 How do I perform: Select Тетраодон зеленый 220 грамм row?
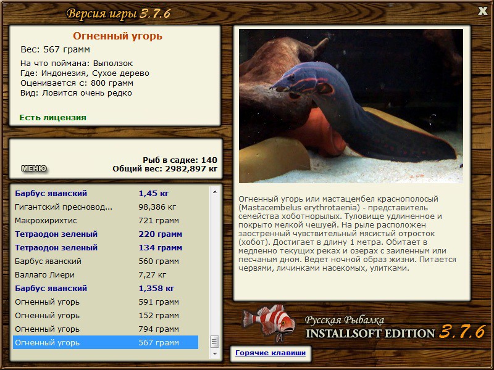106,234
